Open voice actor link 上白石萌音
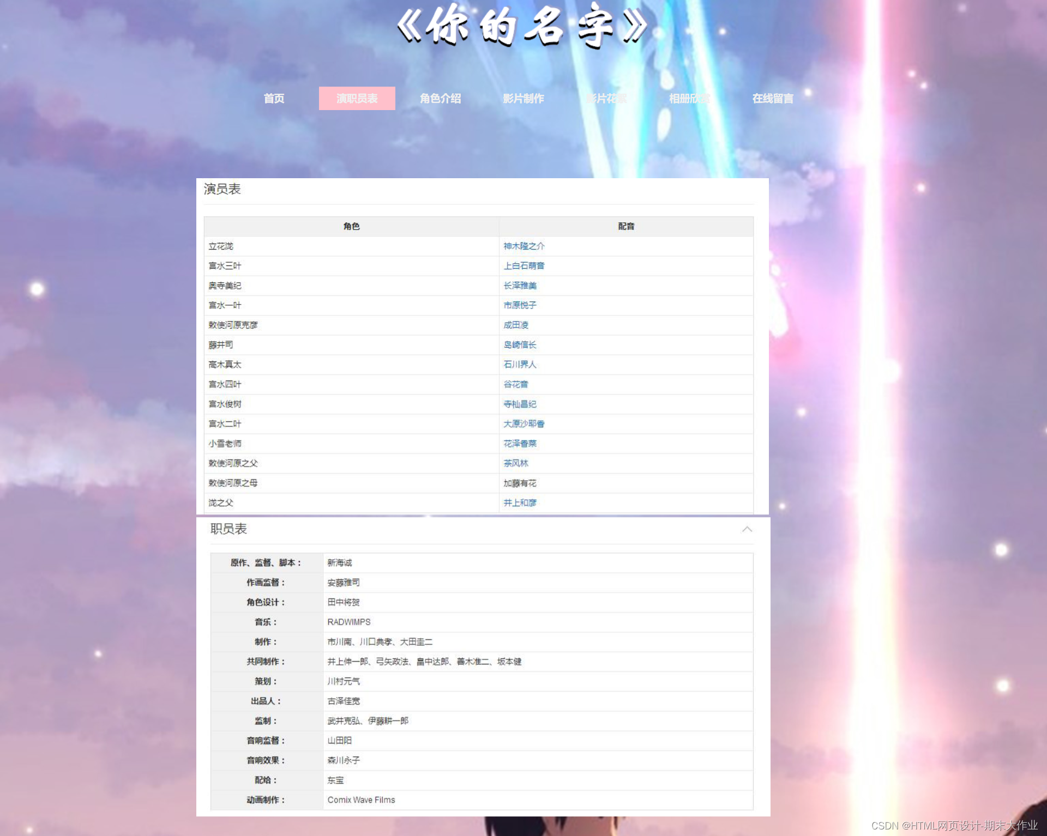The width and height of the screenshot is (1047, 836). coord(523,266)
